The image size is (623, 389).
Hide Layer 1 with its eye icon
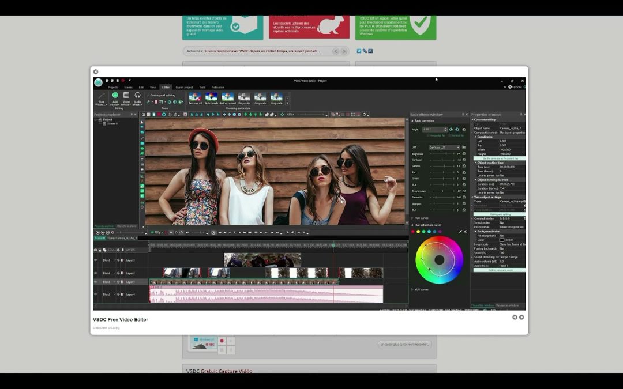(95, 282)
